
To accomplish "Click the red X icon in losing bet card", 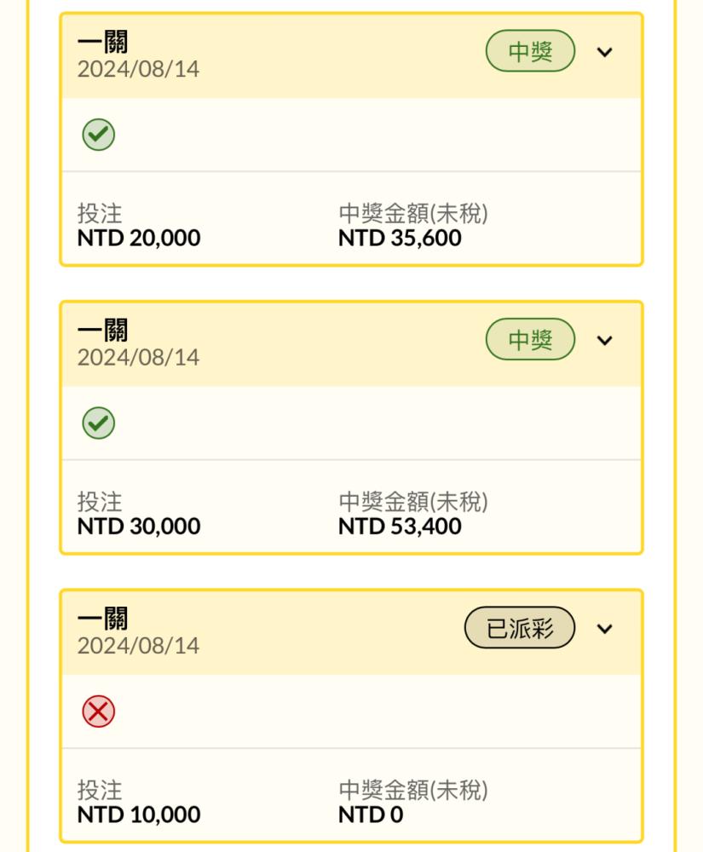I will tap(98, 711).
